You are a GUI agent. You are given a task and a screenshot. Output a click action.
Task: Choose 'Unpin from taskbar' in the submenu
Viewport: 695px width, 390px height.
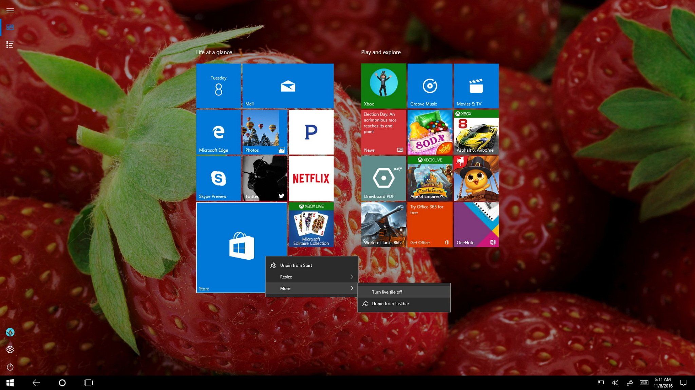[x=390, y=304]
